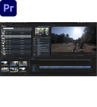The image size is (97, 107).
Task: Select the Selection tool in tools panel
Action: [x=30, y=59]
